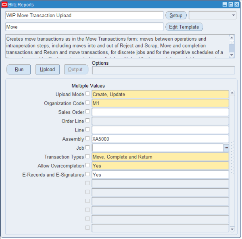
Task: Click into the Job input field
Action: coord(158,148)
